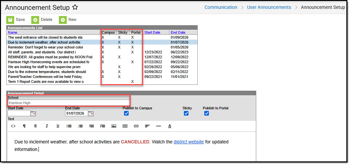Click the New announcement plus icon

63,20
